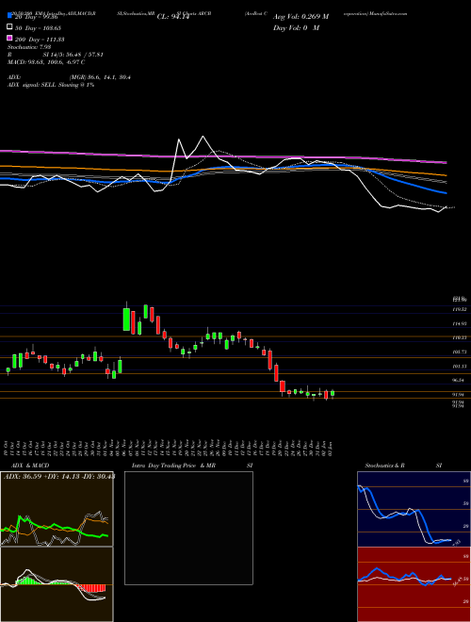Click the (MGR) 36.6, 14.1, 30.4 values
471x622 pixels.
100,77
